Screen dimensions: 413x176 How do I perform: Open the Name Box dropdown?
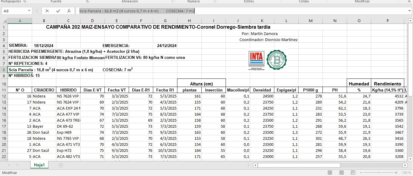click(x=29, y=11)
